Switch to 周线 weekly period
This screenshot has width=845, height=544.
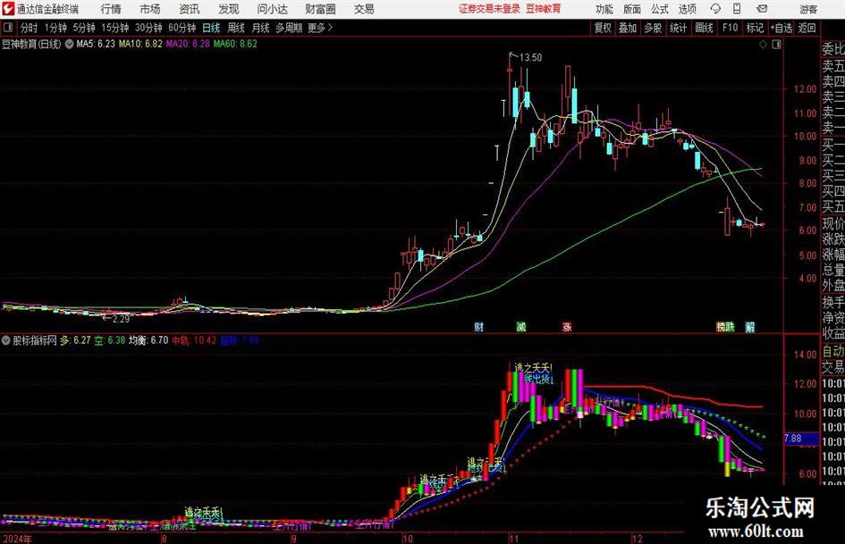tap(236, 28)
